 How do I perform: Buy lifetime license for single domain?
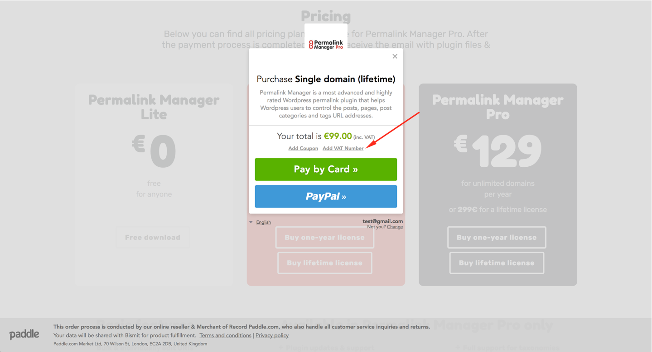tap(325, 263)
